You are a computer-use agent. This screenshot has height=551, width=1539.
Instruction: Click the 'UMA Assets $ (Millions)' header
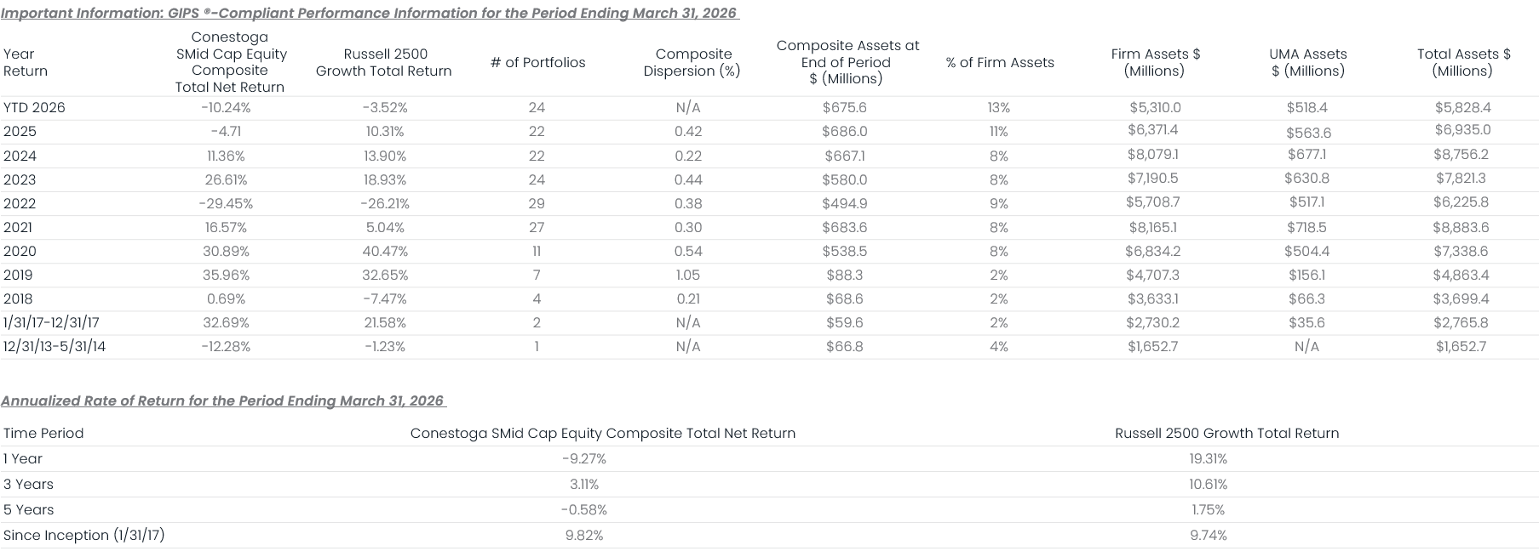(x=1307, y=62)
